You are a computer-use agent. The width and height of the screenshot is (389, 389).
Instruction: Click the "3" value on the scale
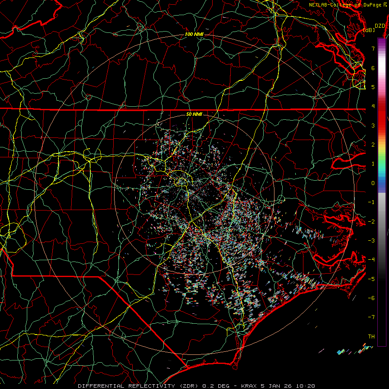click(x=373, y=125)
